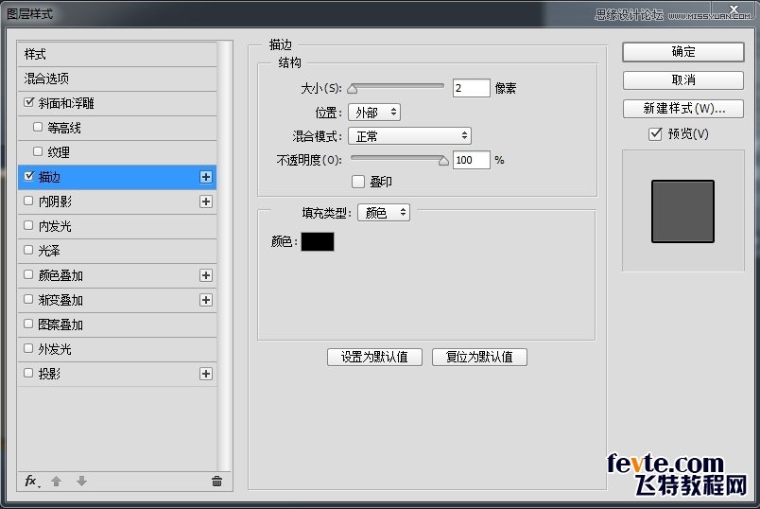
Task: Click the 取消 button
Action: coord(682,80)
